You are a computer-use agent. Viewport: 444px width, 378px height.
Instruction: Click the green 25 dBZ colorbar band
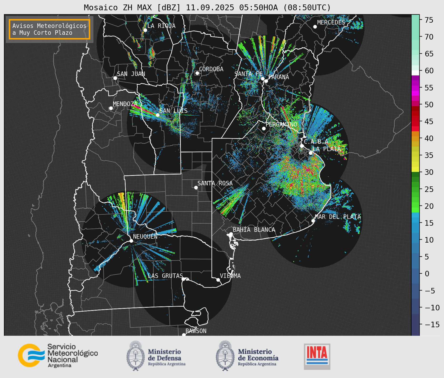click(415, 189)
